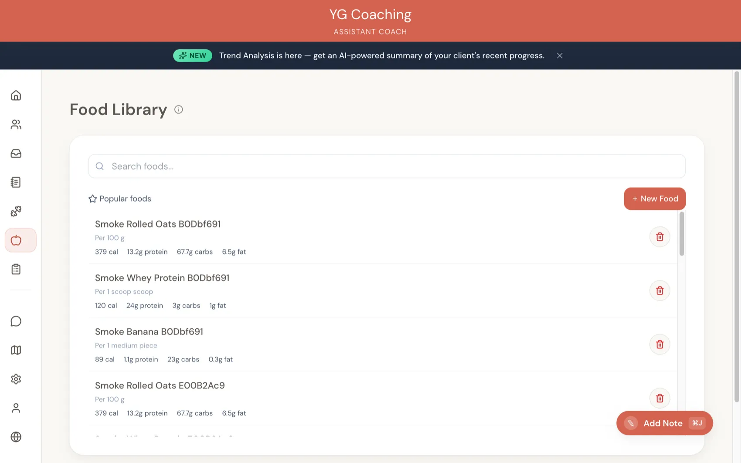
Task: Select the apple Food Library sidebar icon
Action: coord(20,240)
